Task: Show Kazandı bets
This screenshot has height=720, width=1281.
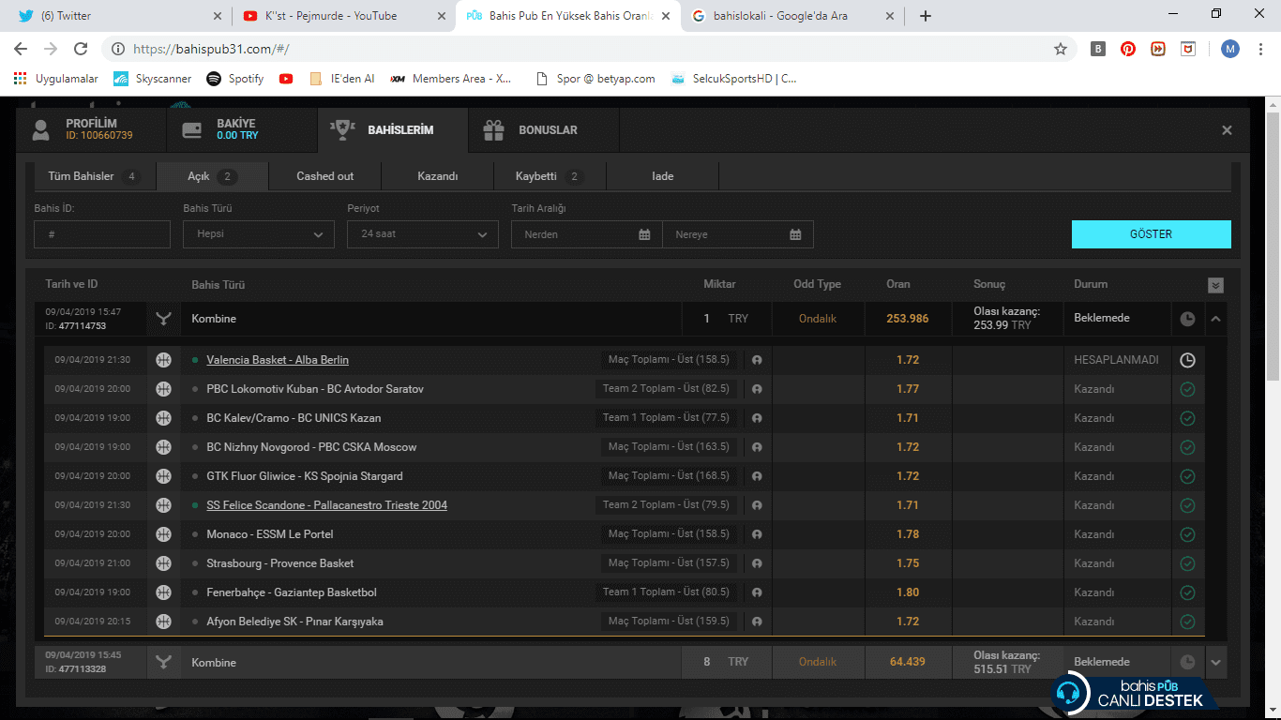Action: (x=438, y=176)
